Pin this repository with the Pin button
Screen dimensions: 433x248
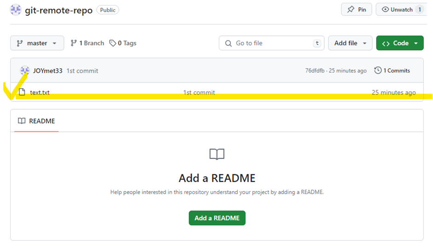[x=357, y=9]
